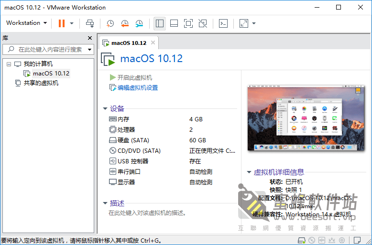Select the 处理器 processor device row
The height and width of the screenshot is (245, 372).
tap(172, 129)
